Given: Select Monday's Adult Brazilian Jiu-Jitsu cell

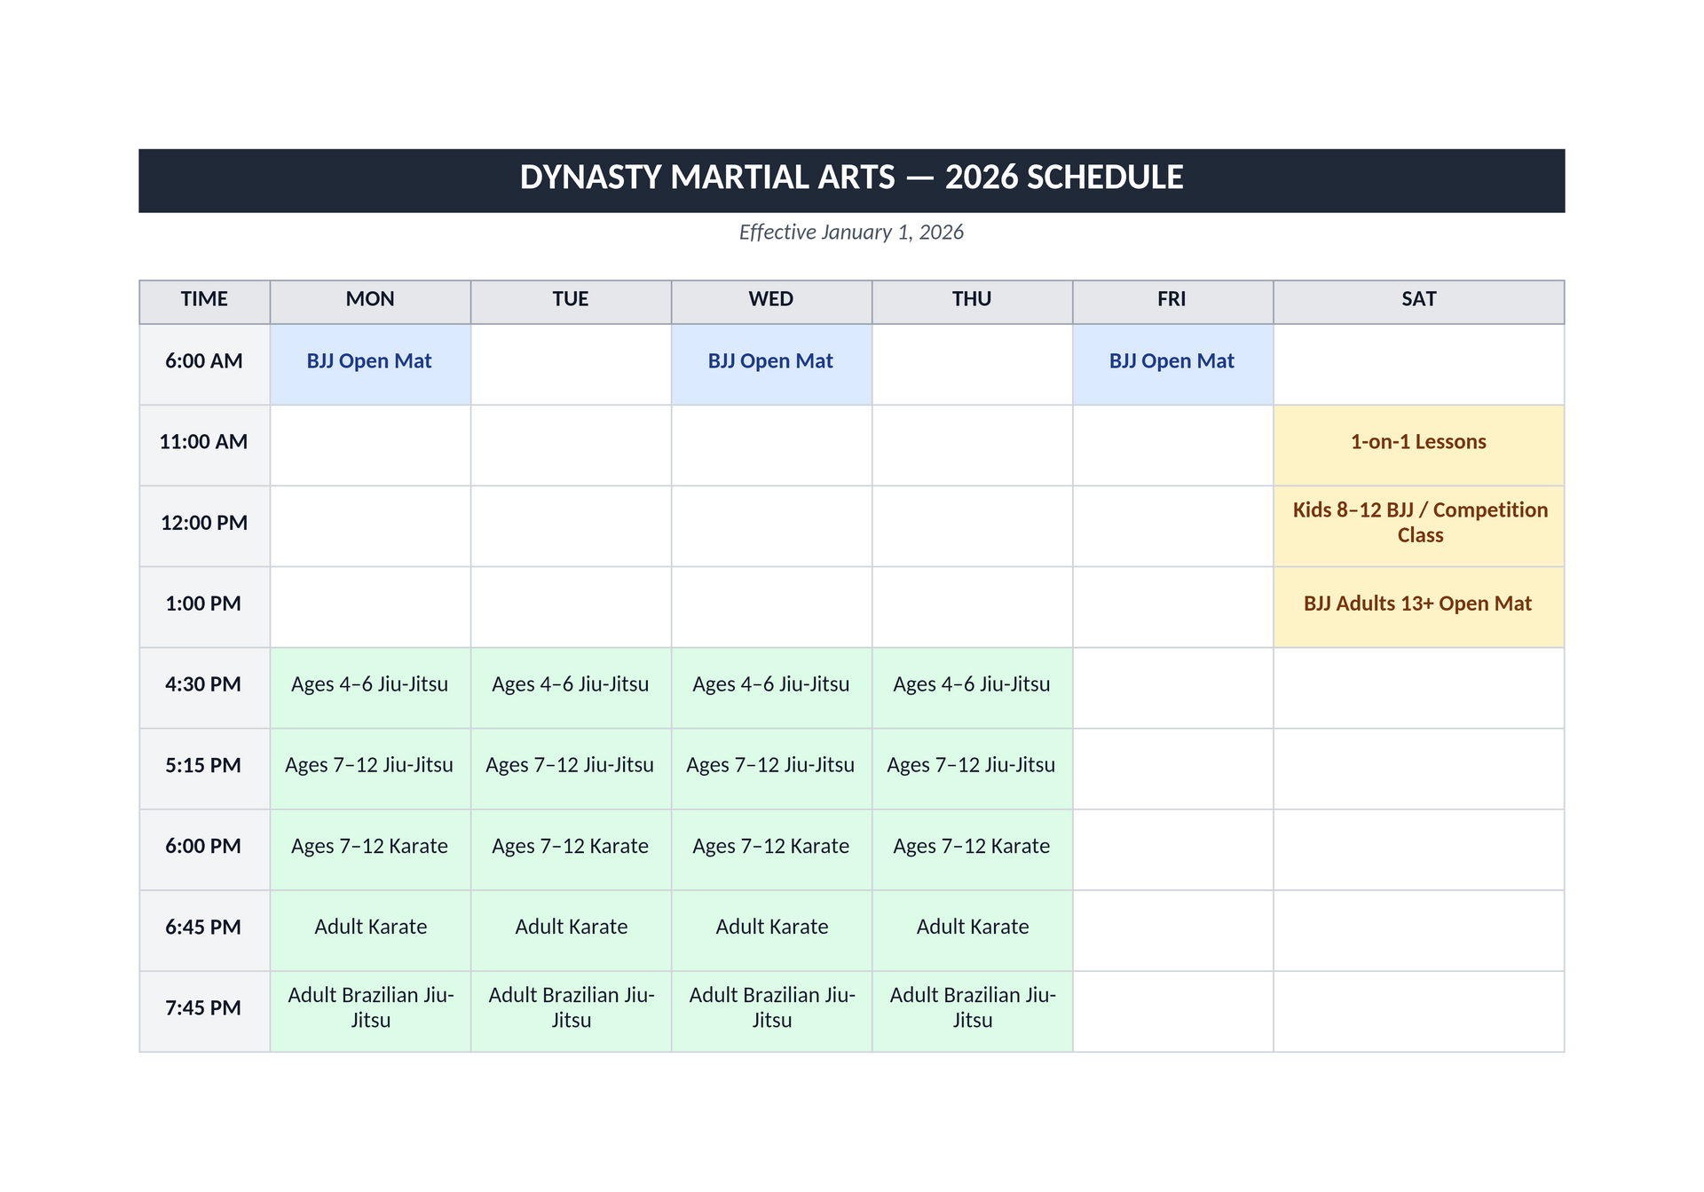Looking at the screenshot, I should click(x=370, y=1011).
